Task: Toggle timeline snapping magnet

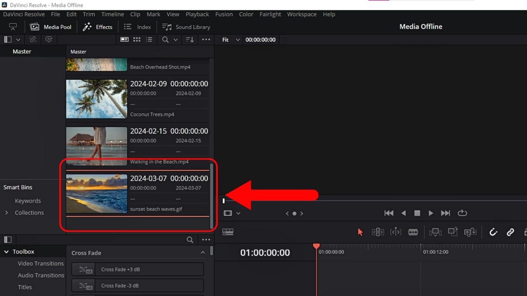Action: point(493,232)
